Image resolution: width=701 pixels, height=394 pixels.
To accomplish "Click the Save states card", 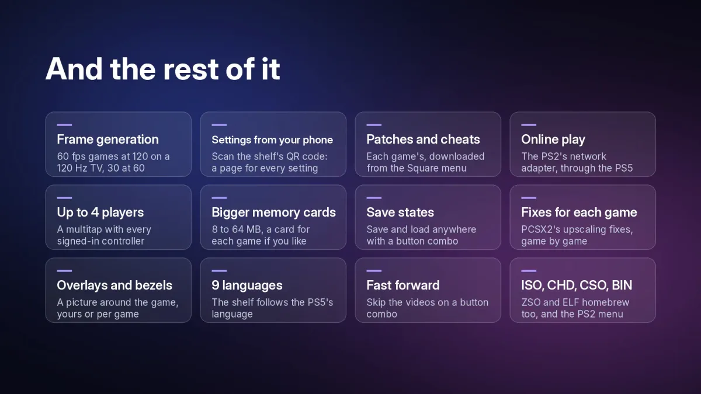I will [x=428, y=217].
